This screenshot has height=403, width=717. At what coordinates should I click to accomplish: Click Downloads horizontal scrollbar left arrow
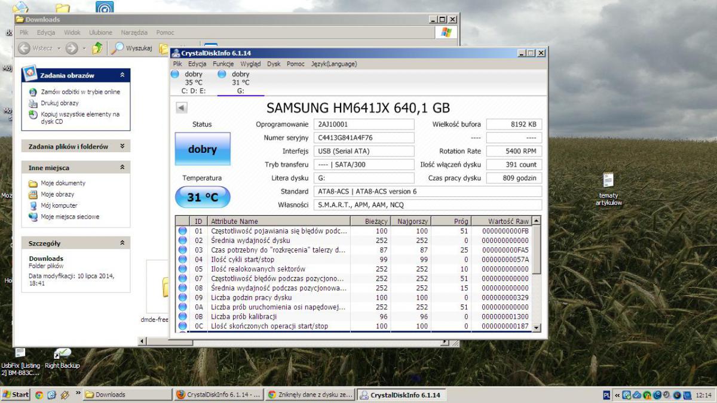142,342
